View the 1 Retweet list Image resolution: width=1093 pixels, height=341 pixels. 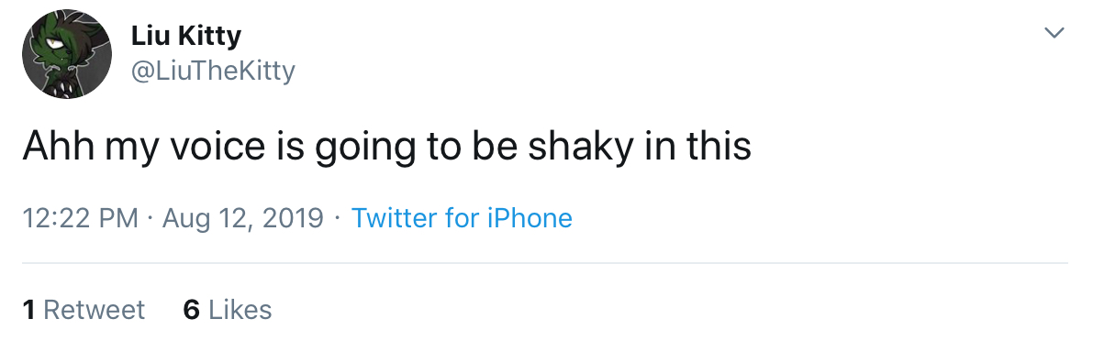[x=84, y=309]
